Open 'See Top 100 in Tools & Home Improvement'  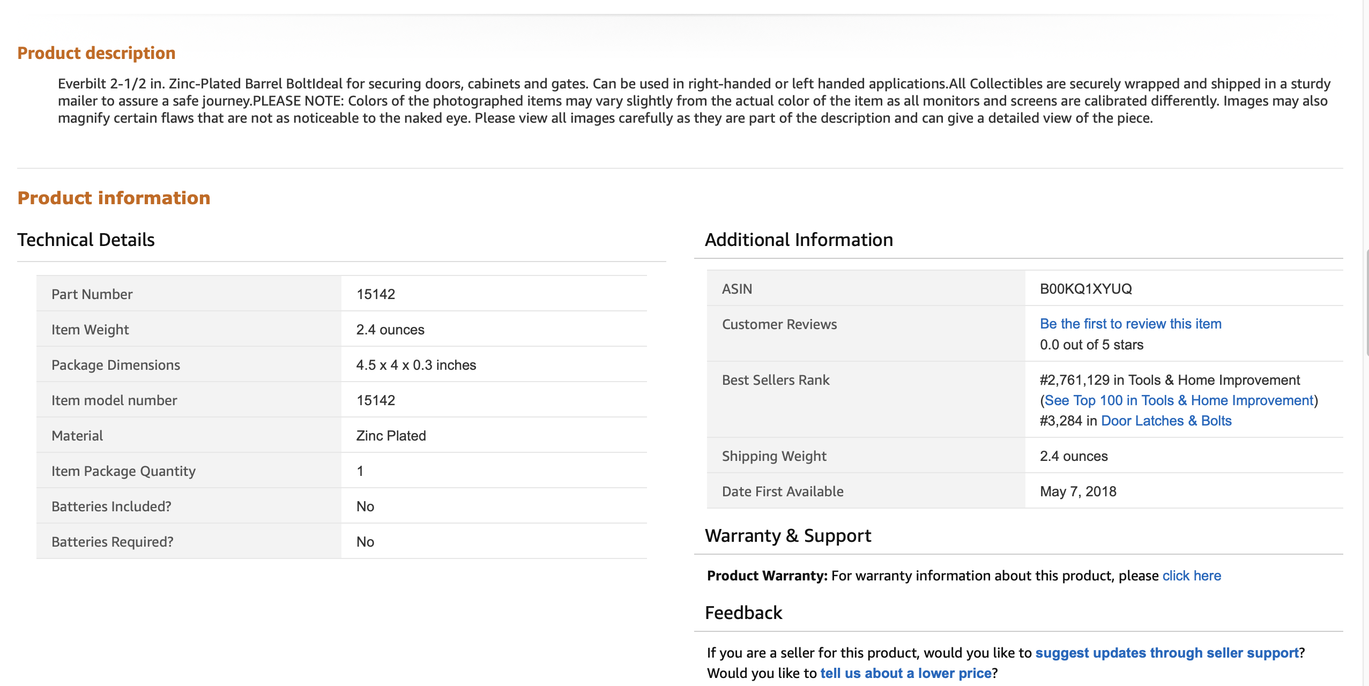point(1178,400)
